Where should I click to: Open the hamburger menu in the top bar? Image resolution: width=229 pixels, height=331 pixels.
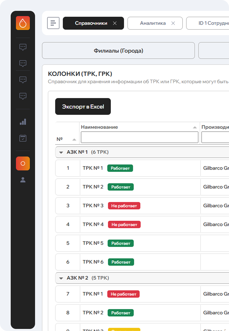tap(53, 23)
